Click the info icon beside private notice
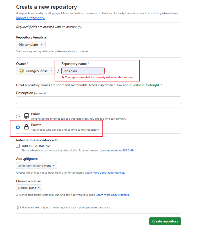The image size is (224, 232). click(x=19, y=208)
